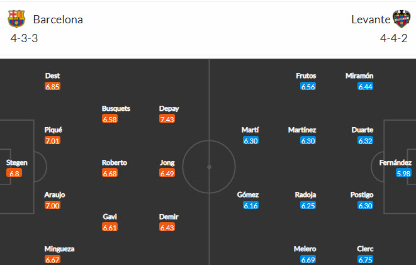Click Mingueza's 6.67 rating badge
The height and width of the screenshot is (265, 416).
(x=53, y=259)
